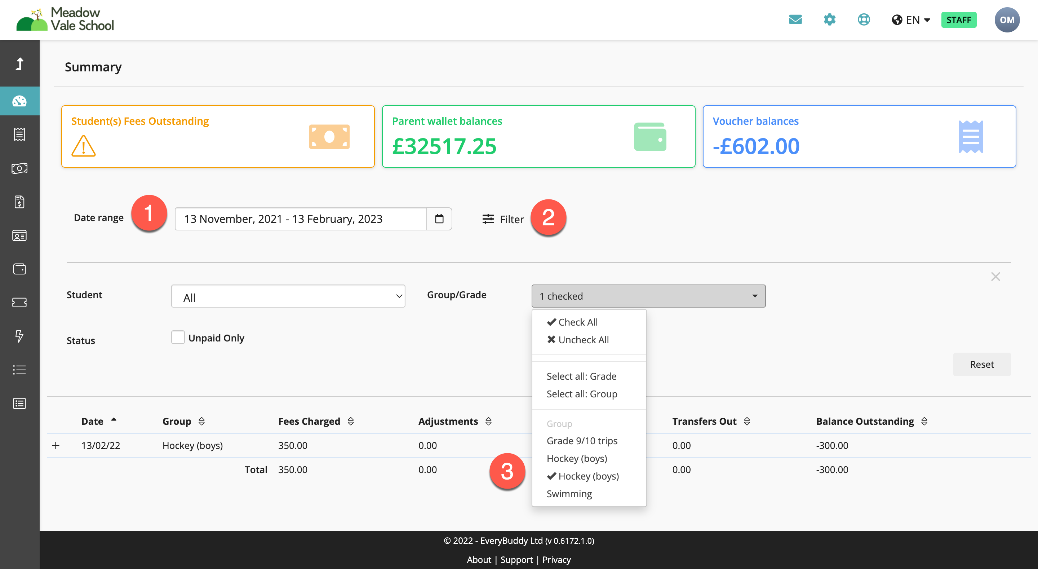Open the lightning bolt sidebar icon

(x=19, y=336)
